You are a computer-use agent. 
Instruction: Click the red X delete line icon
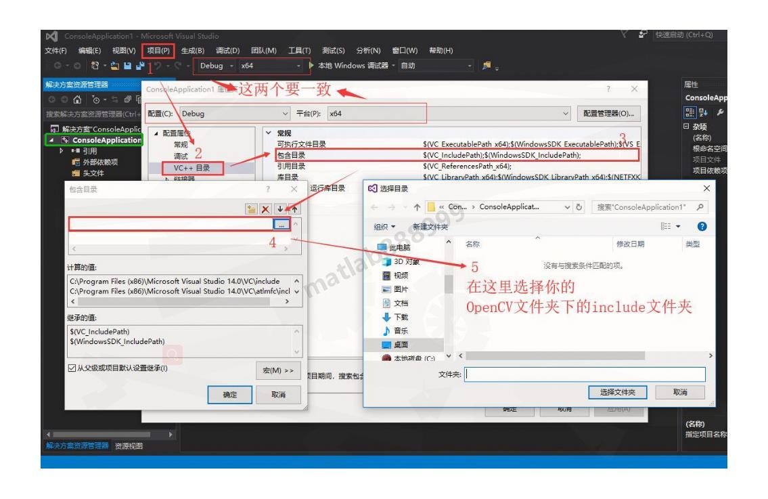tap(265, 209)
